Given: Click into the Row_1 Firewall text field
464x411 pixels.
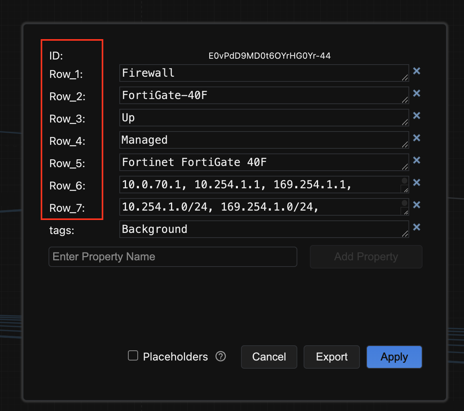Looking at the screenshot, I should click(258, 73).
